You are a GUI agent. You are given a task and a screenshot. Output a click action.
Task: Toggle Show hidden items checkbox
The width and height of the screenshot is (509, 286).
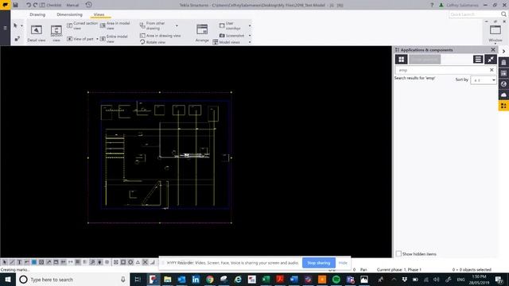398,253
